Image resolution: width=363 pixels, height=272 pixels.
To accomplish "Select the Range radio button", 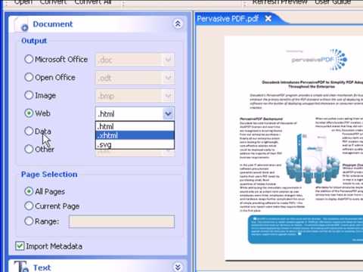I will click(29, 221).
